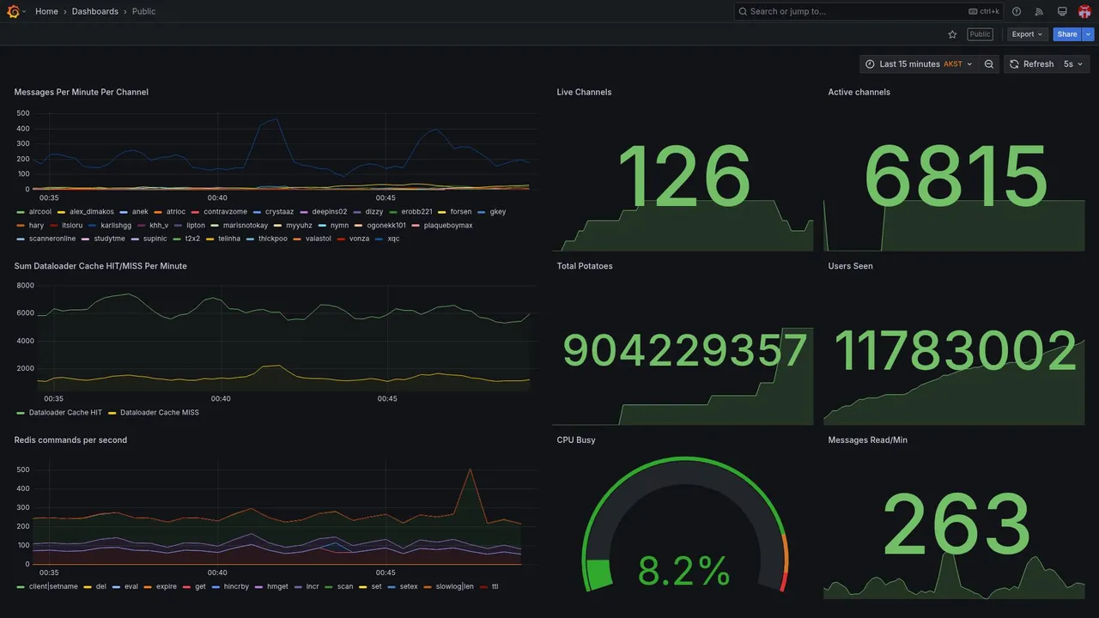Star this dashboard as favorite
The width and height of the screenshot is (1099, 618).
(952, 34)
